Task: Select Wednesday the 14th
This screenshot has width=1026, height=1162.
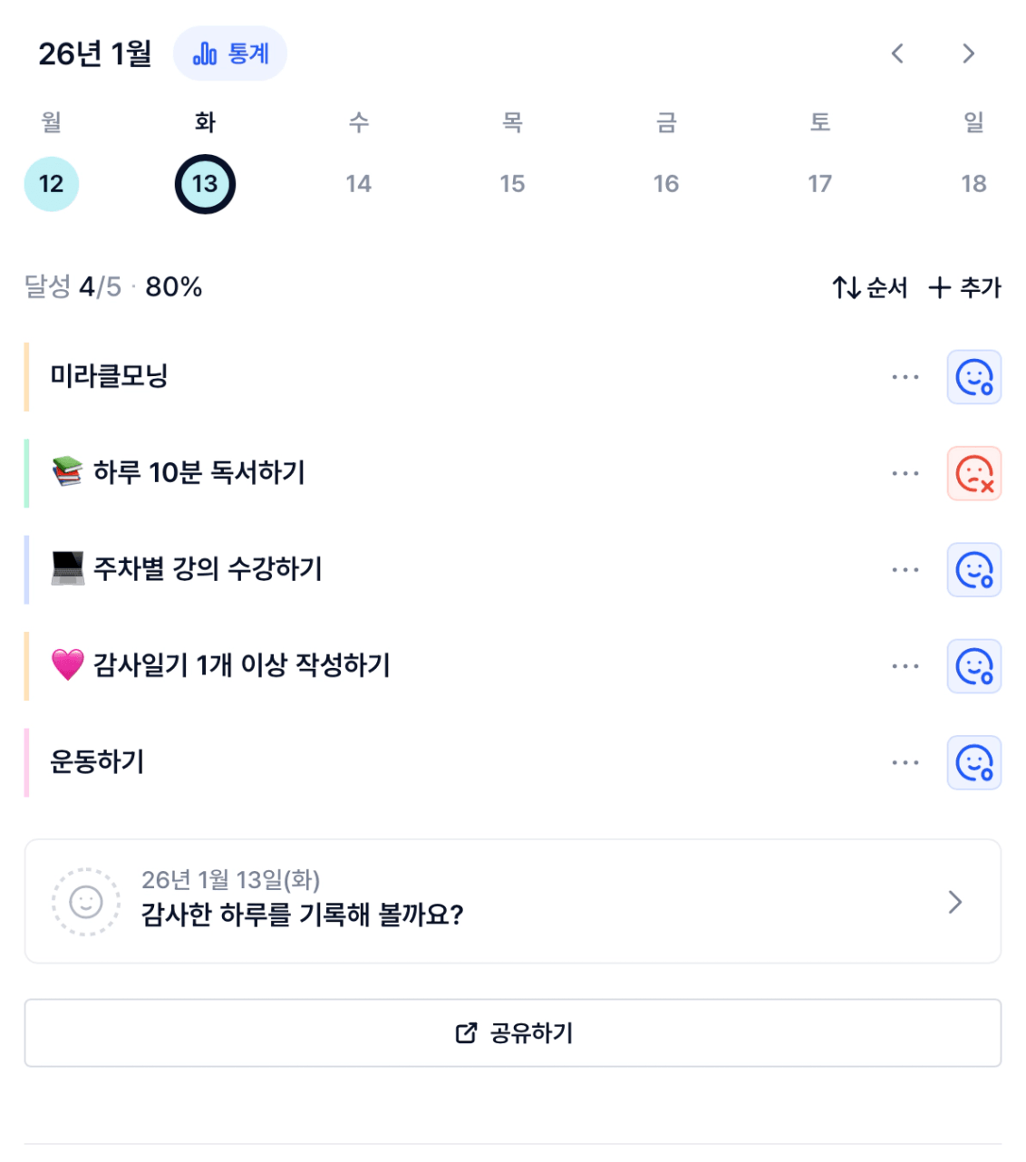Action: [x=358, y=184]
